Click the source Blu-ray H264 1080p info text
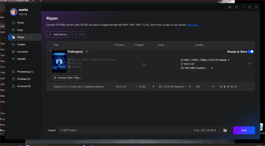Image resolution: width=265 pixels, height=146 pixels. (x=94, y=60)
